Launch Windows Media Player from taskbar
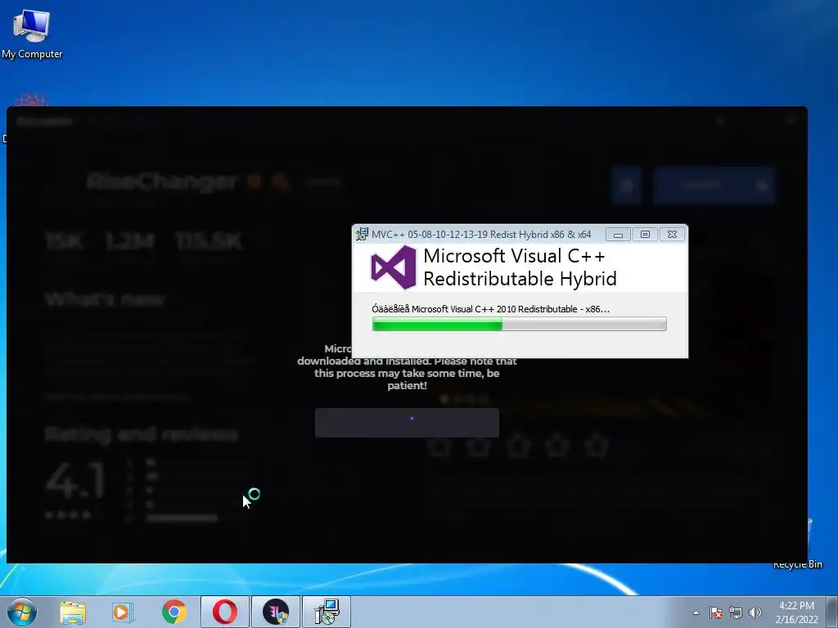The height and width of the screenshot is (628, 838). (123, 612)
